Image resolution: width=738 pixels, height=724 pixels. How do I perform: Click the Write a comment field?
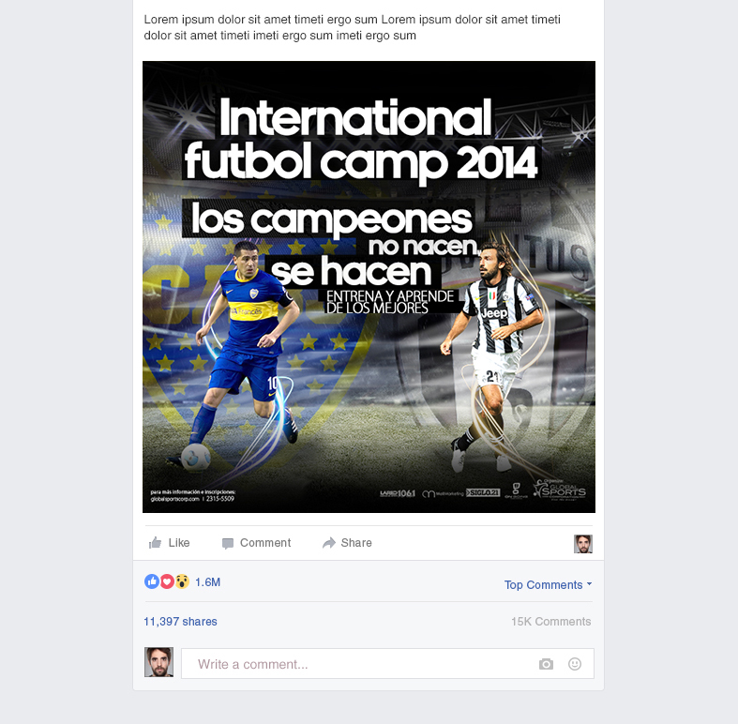[387, 664]
